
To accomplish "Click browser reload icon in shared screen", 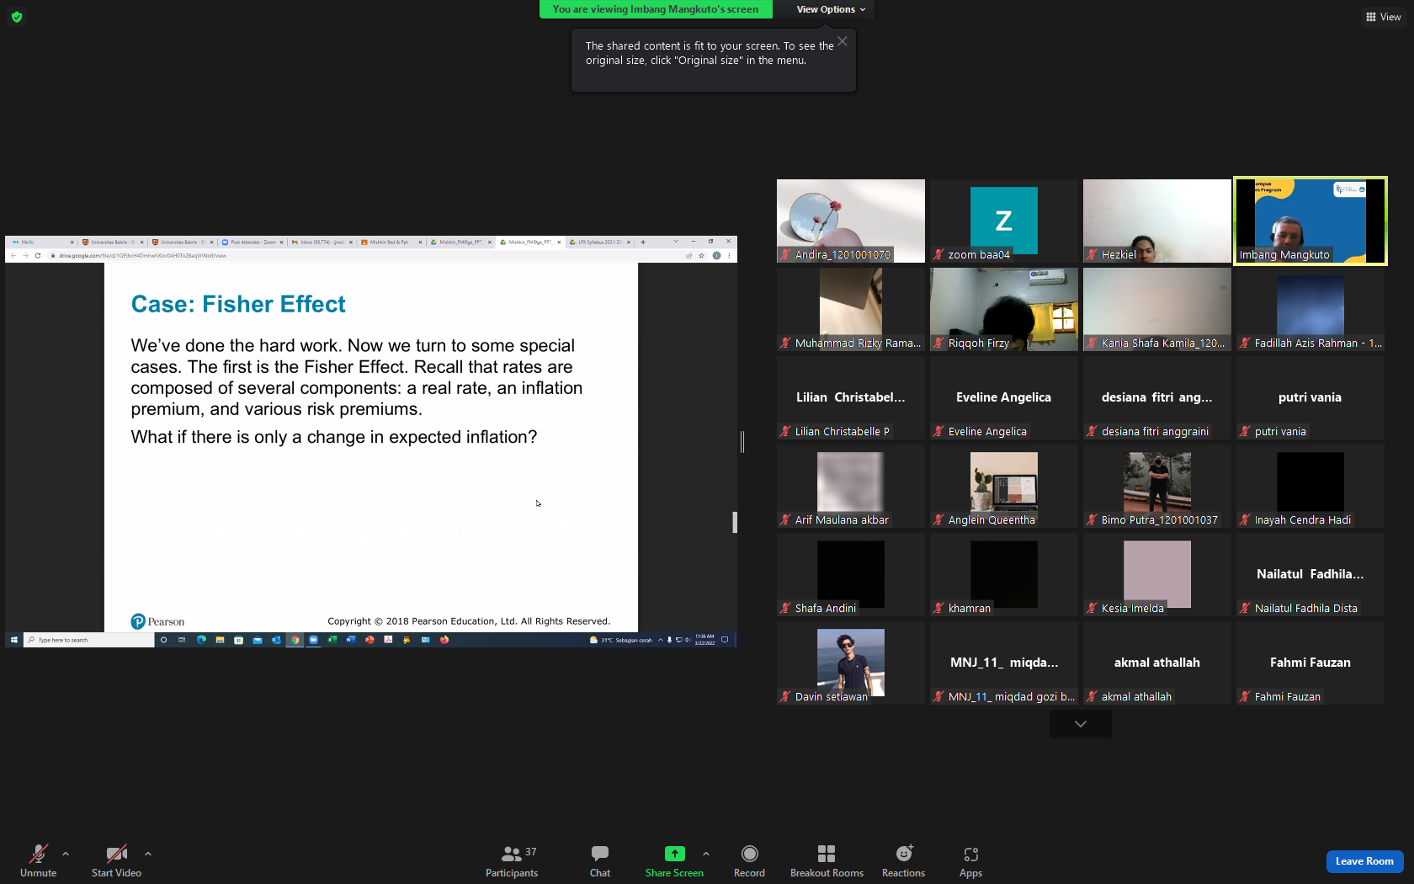I will tap(38, 255).
